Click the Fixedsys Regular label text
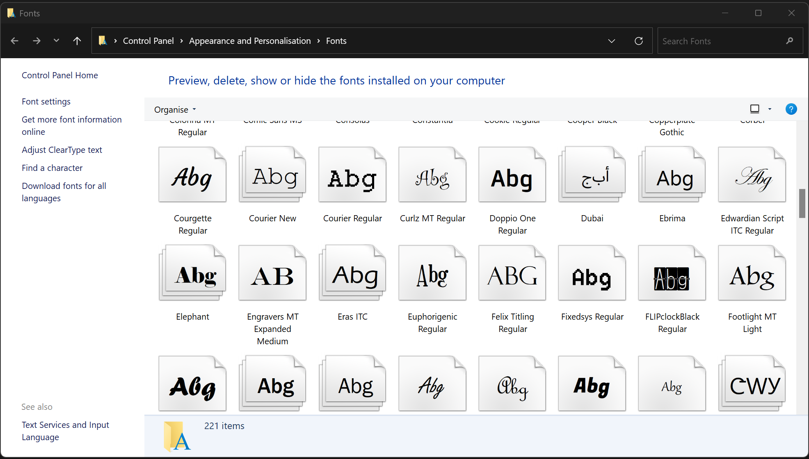Screen dimensions: 809x459 (592, 317)
